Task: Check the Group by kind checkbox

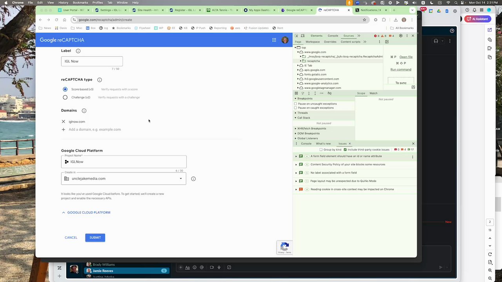Action: 321,150
